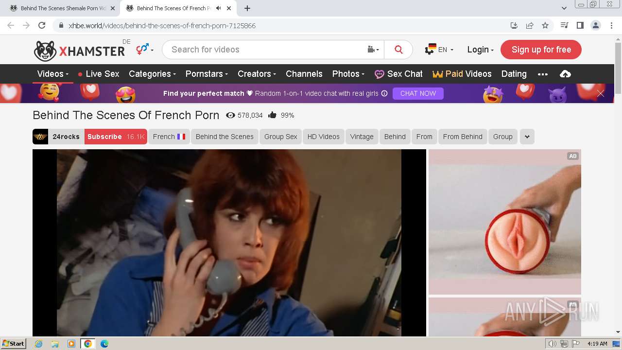Open Sex Chat from navigation

coord(398,74)
